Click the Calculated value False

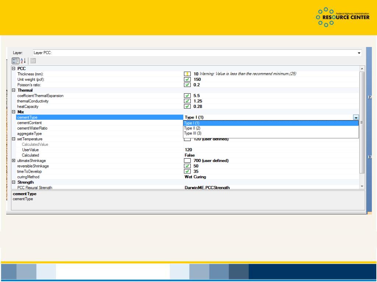pyautogui.click(x=190, y=155)
